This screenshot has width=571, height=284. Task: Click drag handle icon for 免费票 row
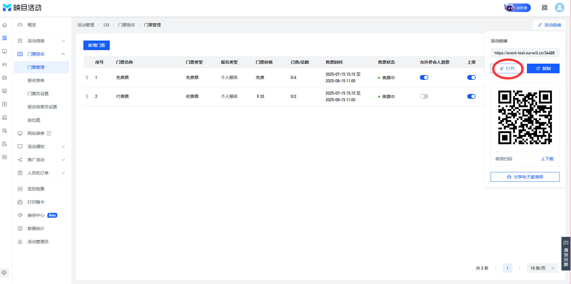[87, 77]
